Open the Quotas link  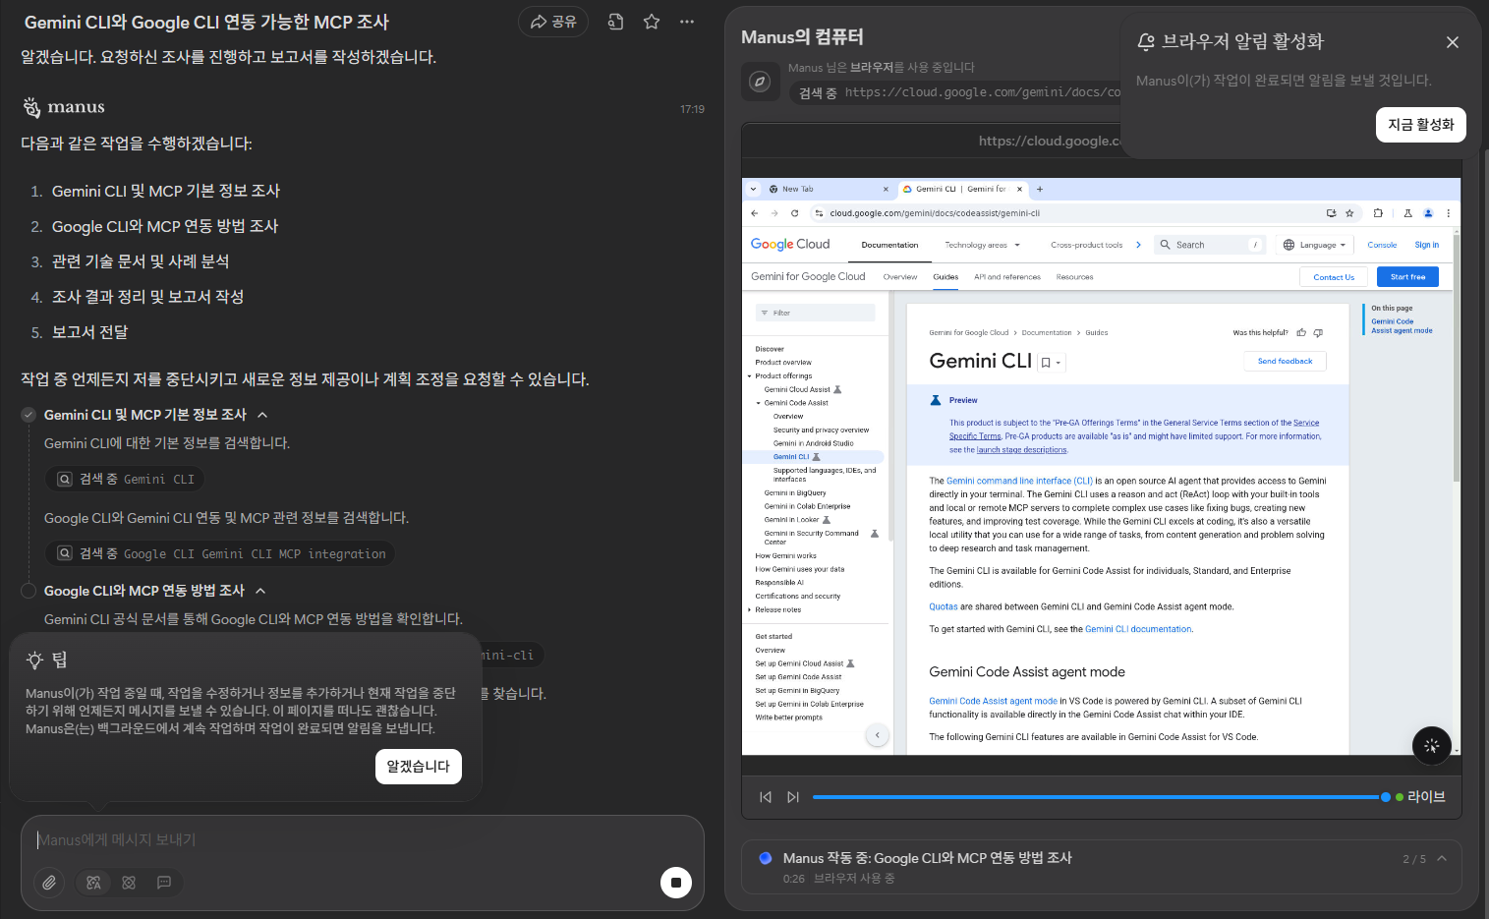(x=944, y=606)
